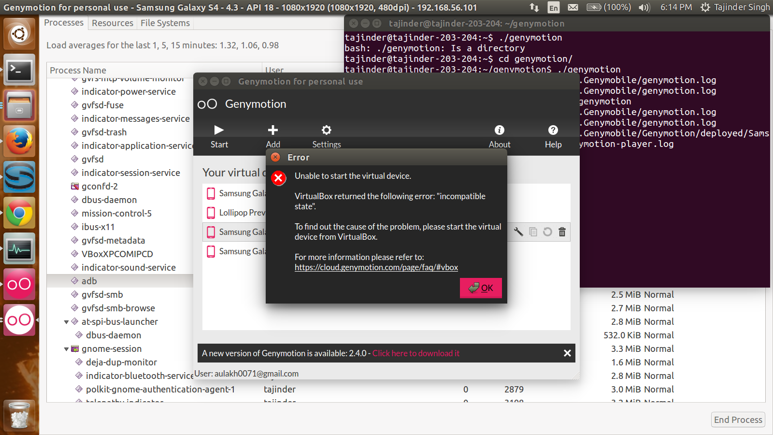Click here to download new version link
The width and height of the screenshot is (773, 435).
416,353
